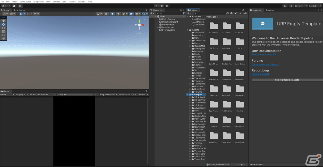Click the global search magnifier icon
This screenshot has height=167, width=323.
pyautogui.click(x=291, y=6)
